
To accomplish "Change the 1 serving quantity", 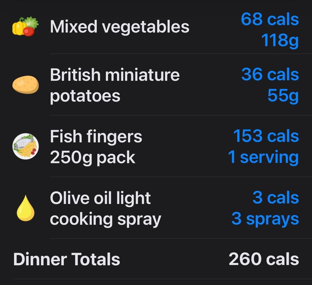I will 263,157.
